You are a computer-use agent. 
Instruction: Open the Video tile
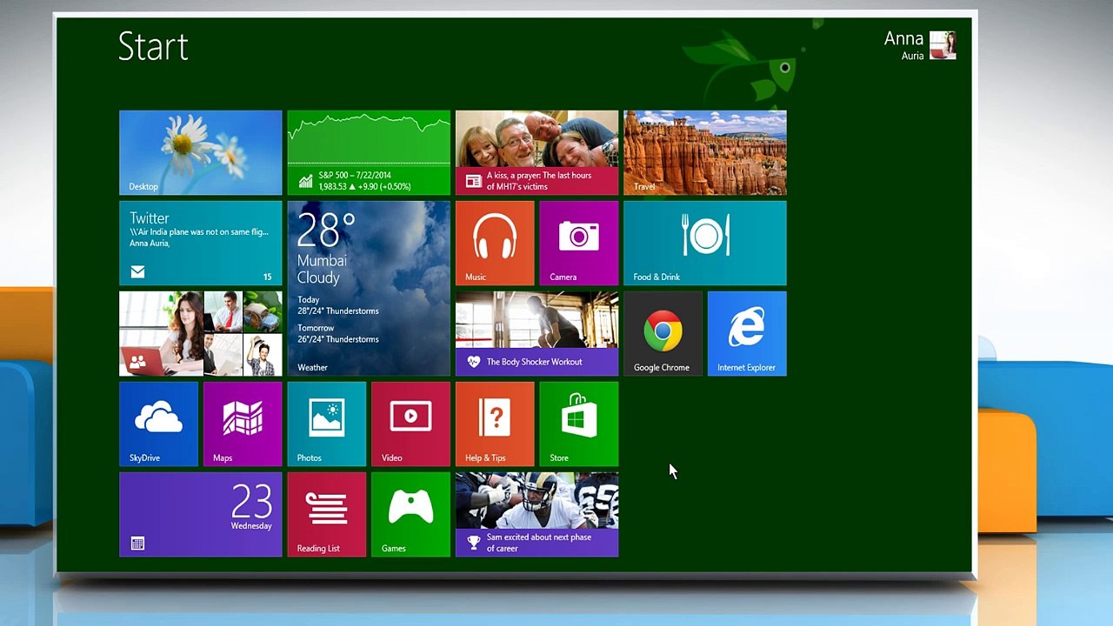(410, 424)
